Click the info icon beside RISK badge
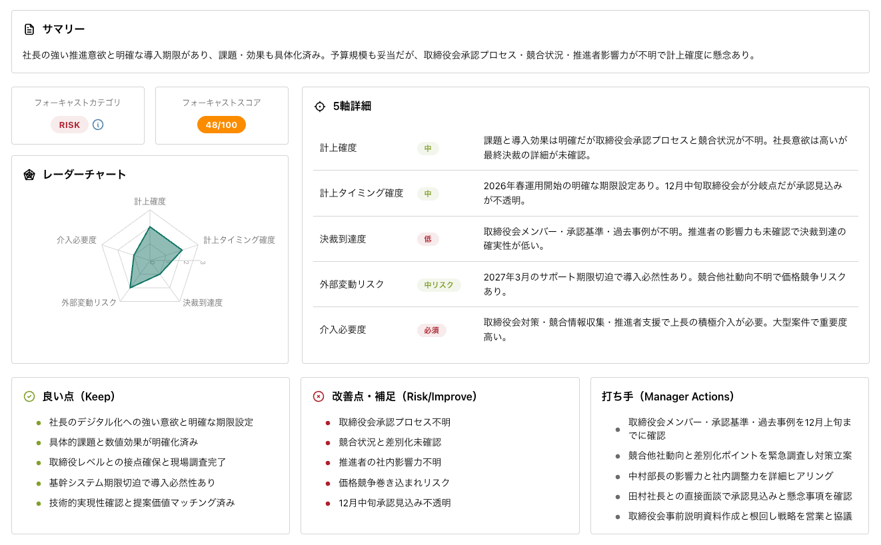881x545 pixels. coord(98,125)
